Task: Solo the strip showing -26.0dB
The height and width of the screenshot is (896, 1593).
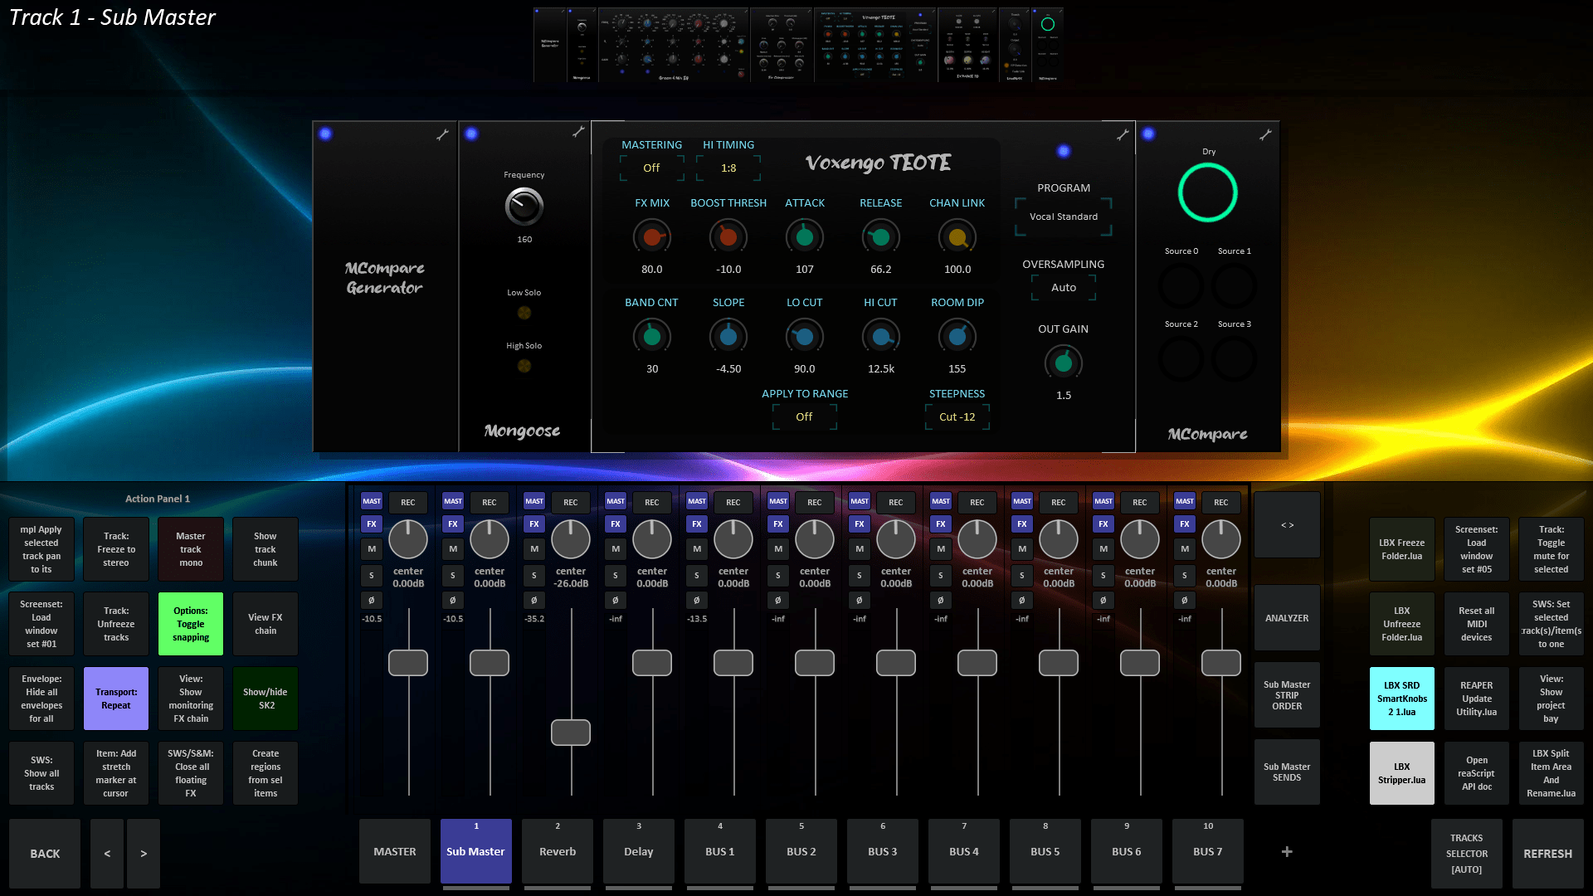Action: [x=534, y=575]
